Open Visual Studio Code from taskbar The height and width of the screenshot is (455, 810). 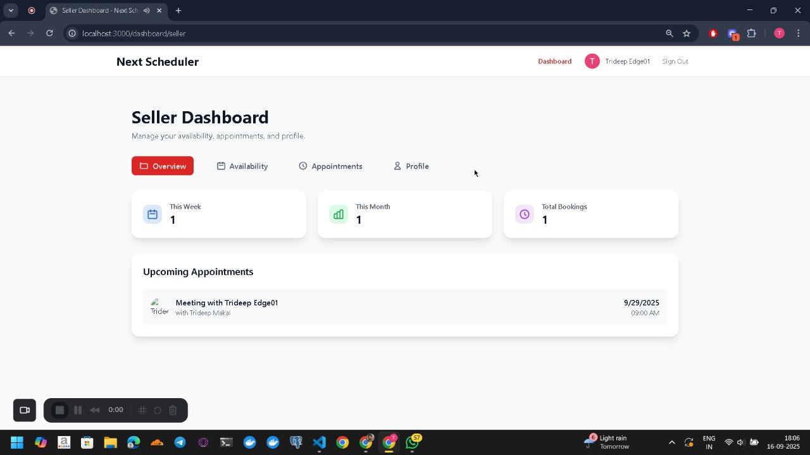319,442
